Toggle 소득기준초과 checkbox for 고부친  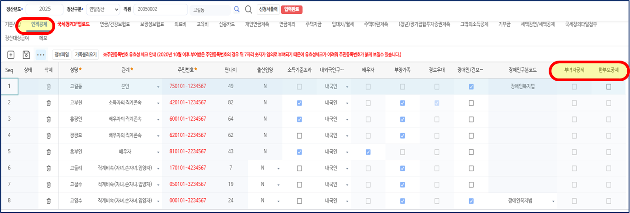300,103
